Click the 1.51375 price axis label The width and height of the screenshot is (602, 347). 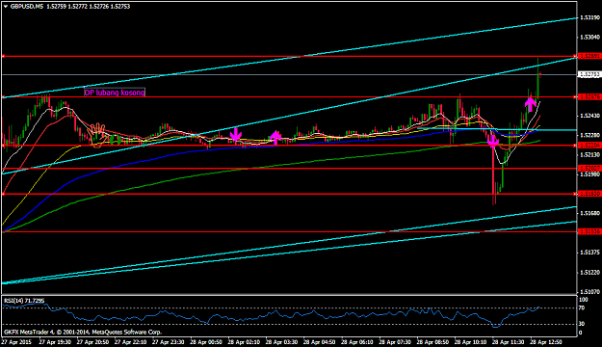tap(589, 253)
